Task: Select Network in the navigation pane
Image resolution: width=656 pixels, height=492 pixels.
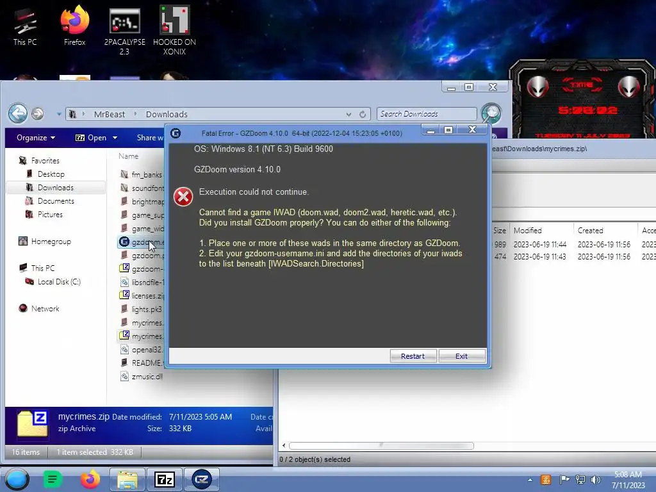Action: click(x=45, y=308)
